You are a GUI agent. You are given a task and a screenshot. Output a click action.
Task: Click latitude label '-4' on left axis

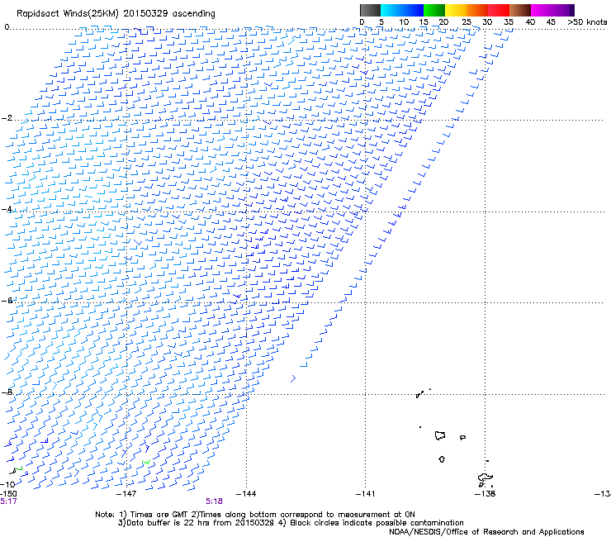(x=7, y=209)
